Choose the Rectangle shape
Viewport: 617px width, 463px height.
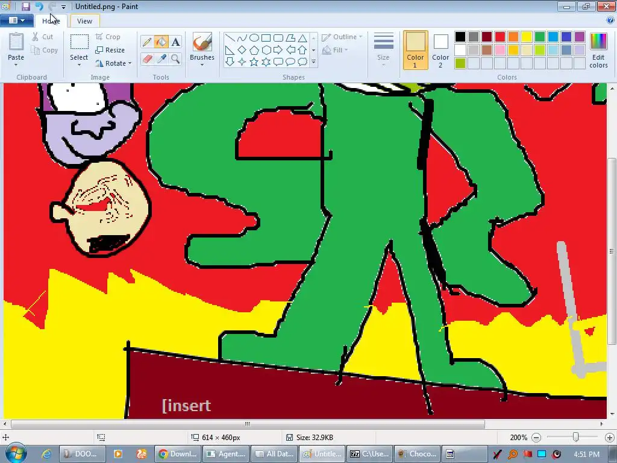(x=266, y=38)
